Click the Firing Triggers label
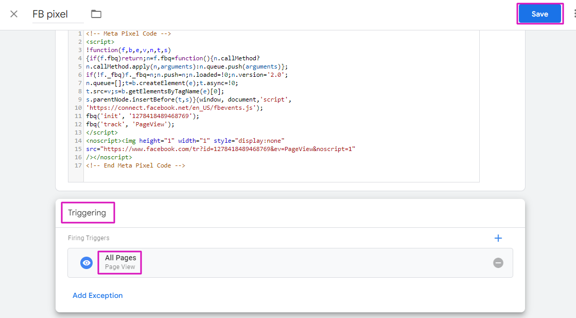This screenshot has height=318, width=576. 89,238
